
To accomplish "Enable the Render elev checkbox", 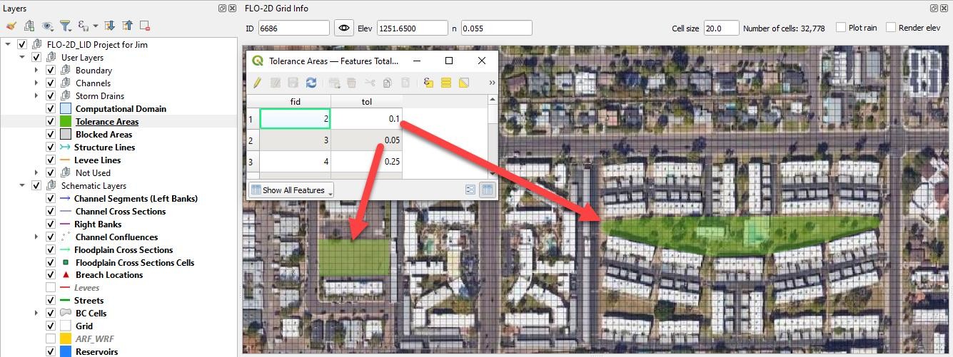I will coord(891,28).
